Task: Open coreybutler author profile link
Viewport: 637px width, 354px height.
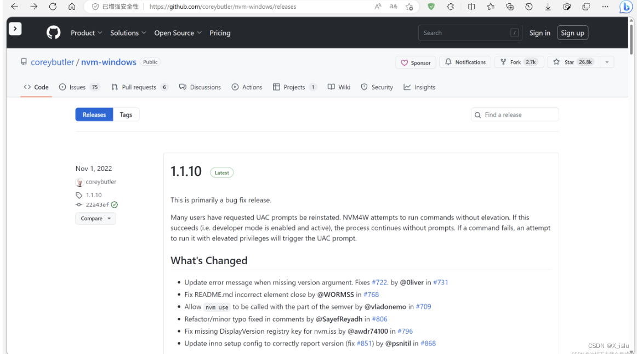Action: 101,181
